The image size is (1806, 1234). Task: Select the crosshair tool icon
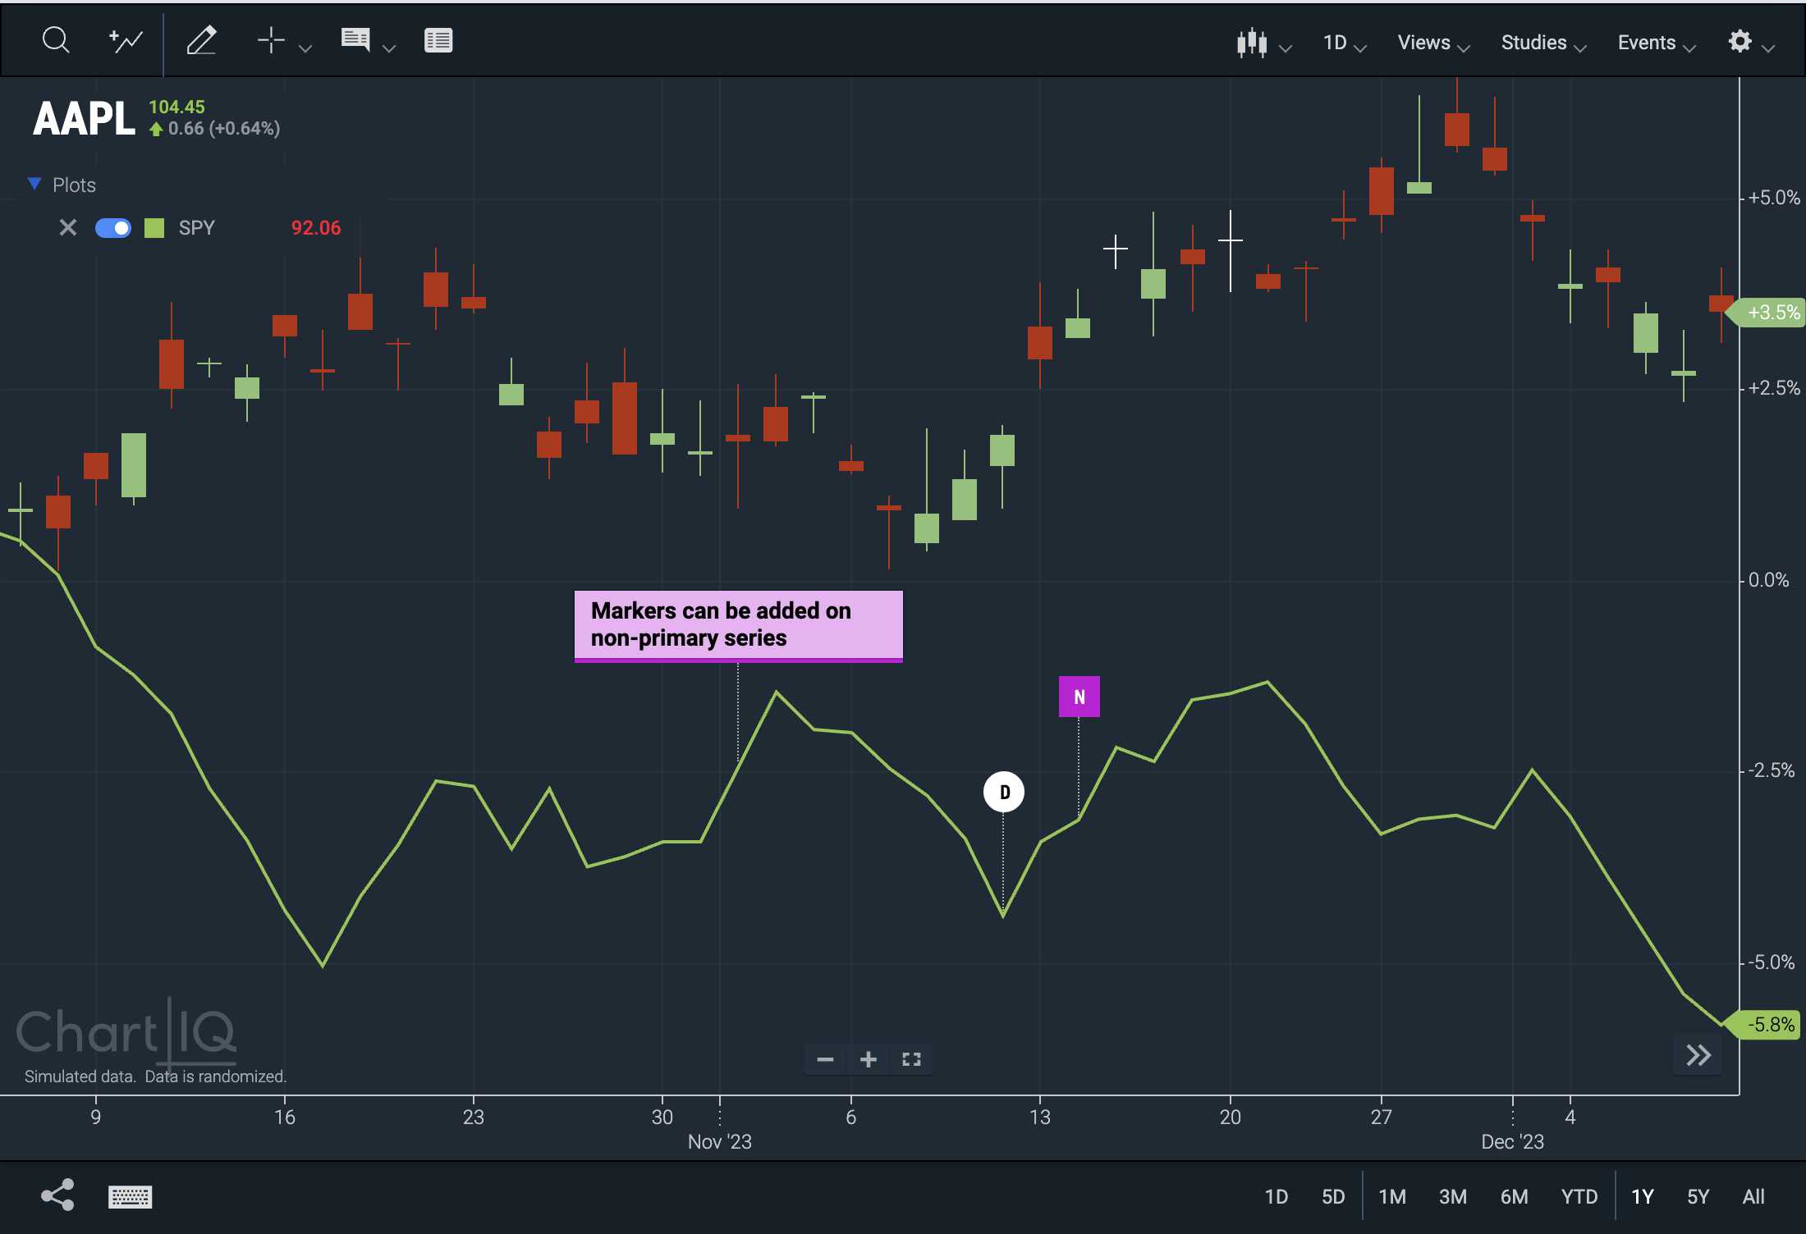click(271, 40)
